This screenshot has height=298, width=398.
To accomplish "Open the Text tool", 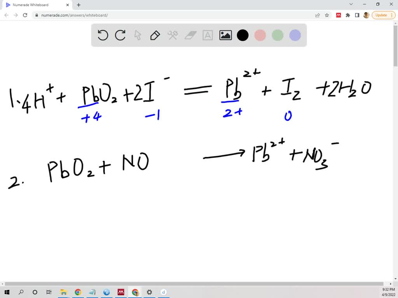I will (208, 35).
